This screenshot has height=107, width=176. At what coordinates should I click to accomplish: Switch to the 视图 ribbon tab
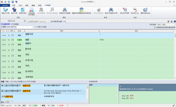[40, 5]
